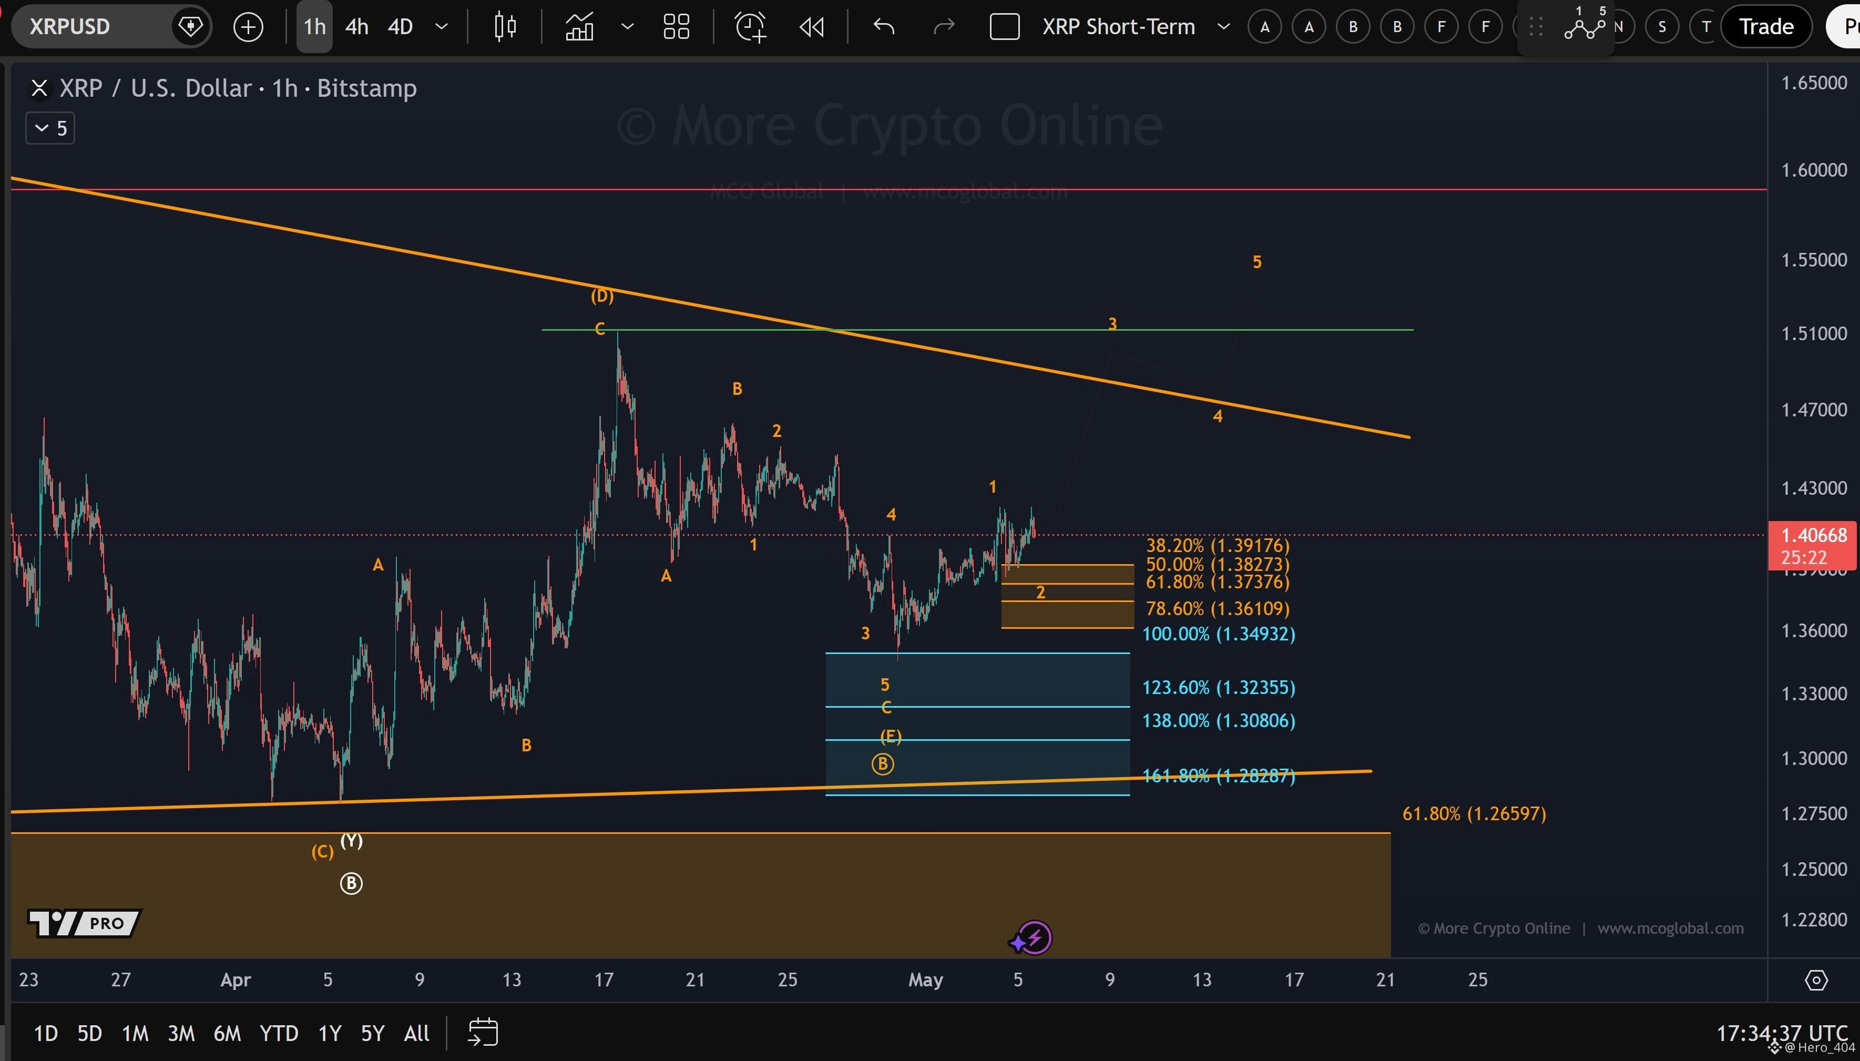Set the chart range to 1Y
1860x1061 pixels.
(x=329, y=1033)
